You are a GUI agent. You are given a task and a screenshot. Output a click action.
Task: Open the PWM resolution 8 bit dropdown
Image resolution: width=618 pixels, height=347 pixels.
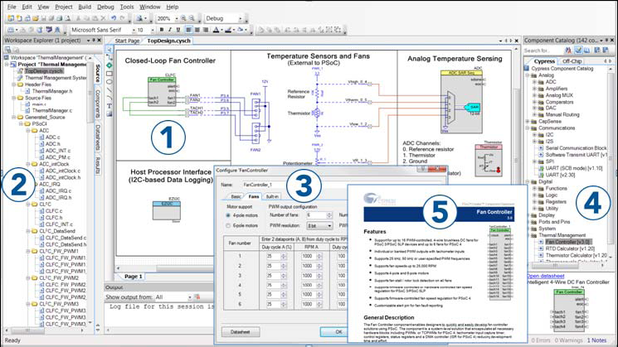(x=319, y=226)
